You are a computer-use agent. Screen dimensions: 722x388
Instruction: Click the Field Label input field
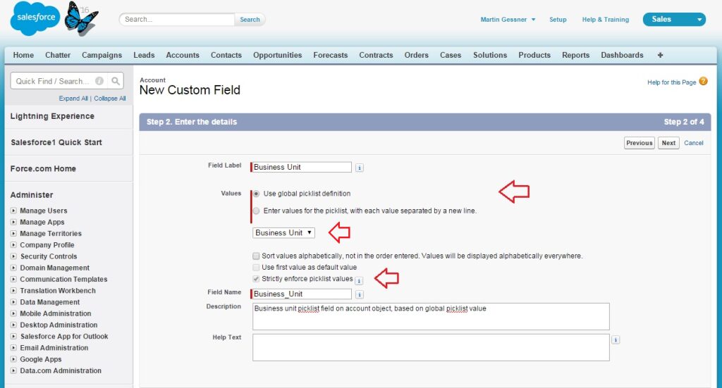coord(302,168)
